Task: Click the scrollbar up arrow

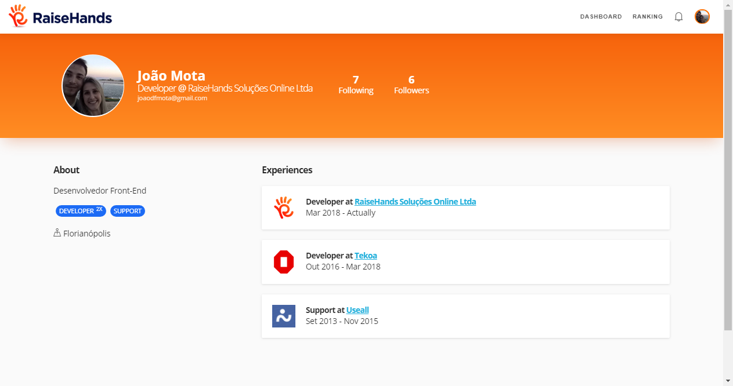Action: click(728, 4)
